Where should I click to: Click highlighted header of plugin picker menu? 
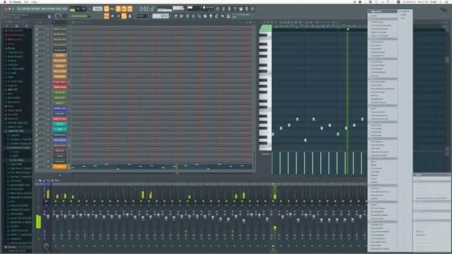pos(382,11)
